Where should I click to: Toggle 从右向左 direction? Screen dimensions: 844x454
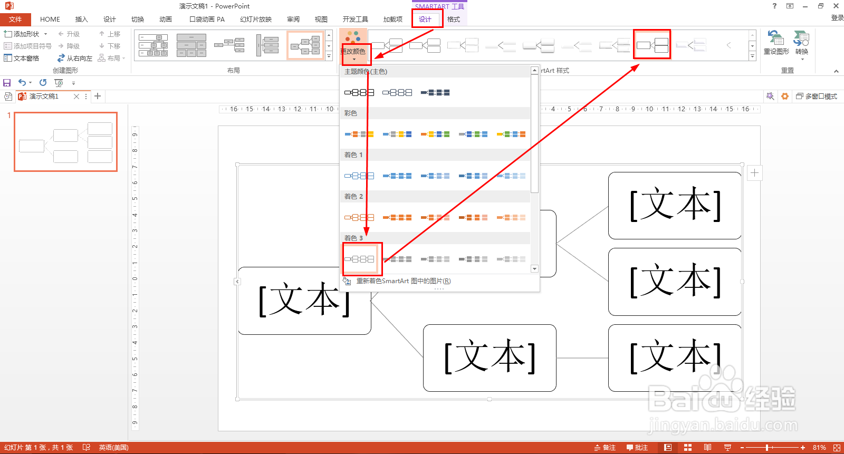click(74, 58)
